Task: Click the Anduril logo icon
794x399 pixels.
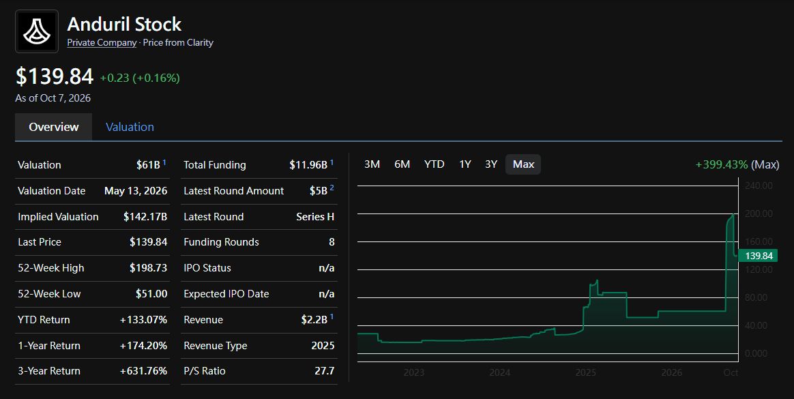Action: (36, 31)
